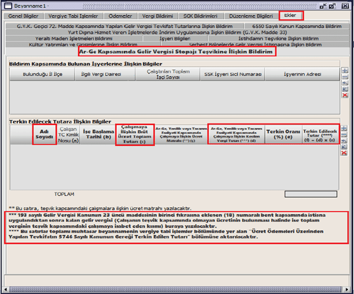Click the Adı Soyadı column header
This screenshot has width=354, height=294.
pyautogui.click(x=45, y=134)
